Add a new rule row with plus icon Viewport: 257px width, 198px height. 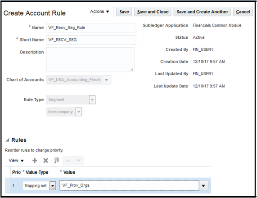click(35, 161)
